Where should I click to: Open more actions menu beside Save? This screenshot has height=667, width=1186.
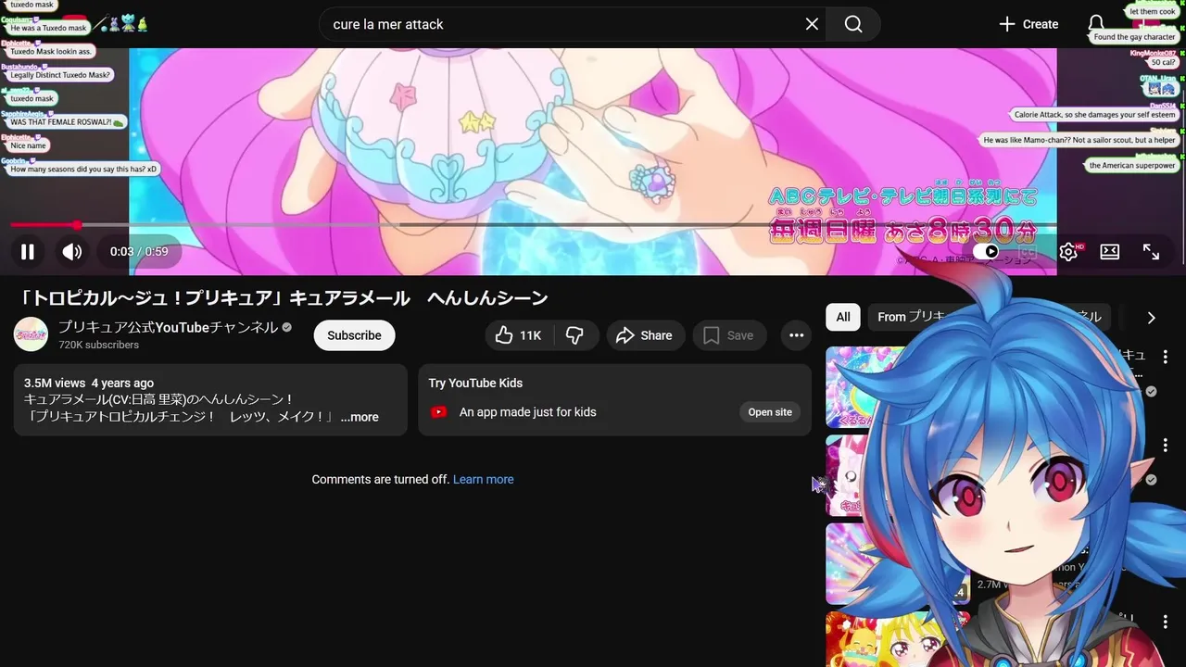click(796, 335)
